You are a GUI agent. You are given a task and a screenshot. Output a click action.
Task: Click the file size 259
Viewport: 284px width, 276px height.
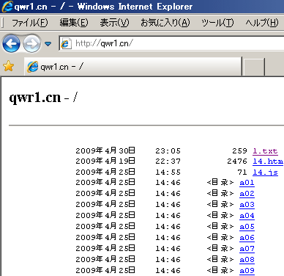(x=240, y=150)
